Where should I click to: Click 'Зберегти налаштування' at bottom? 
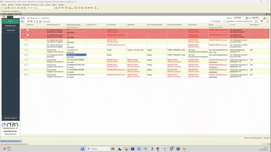click(253, 138)
